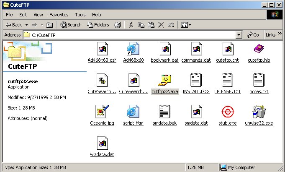This screenshot has height=172, width=285.
Task: Select the second CuteSearch file with Windows flag icon
Action: pyautogui.click(x=134, y=80)
